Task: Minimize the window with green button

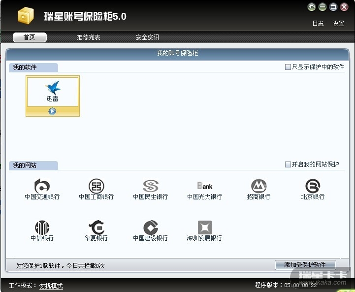Action: tap(323, 7)
